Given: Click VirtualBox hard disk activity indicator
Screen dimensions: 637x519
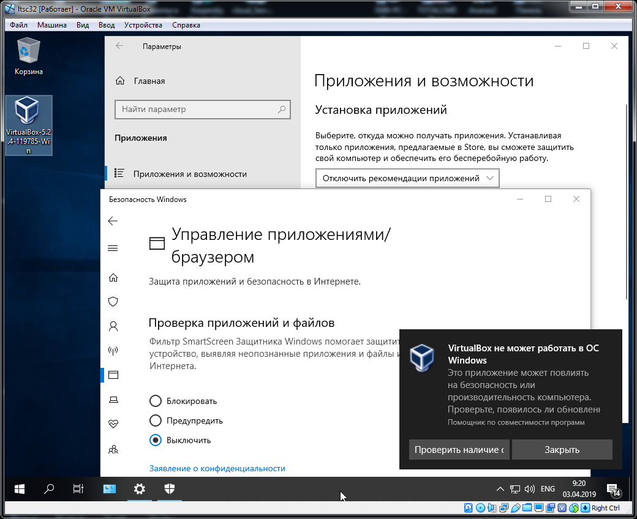Looking at the screenshot, I should tap(469, 507).
